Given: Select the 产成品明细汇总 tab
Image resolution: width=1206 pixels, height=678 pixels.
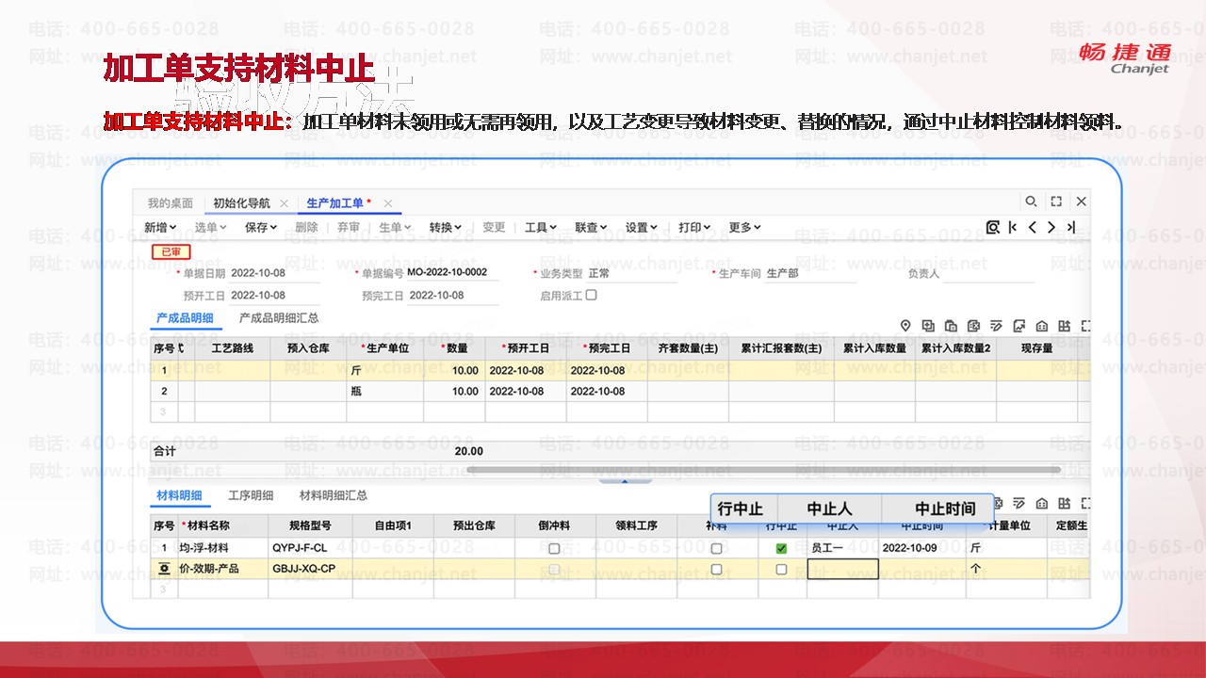Looking at the screenshot, I should pos(279,317).
